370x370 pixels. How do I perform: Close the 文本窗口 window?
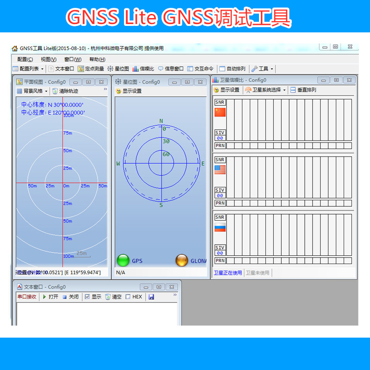click(x=172, y=287)
